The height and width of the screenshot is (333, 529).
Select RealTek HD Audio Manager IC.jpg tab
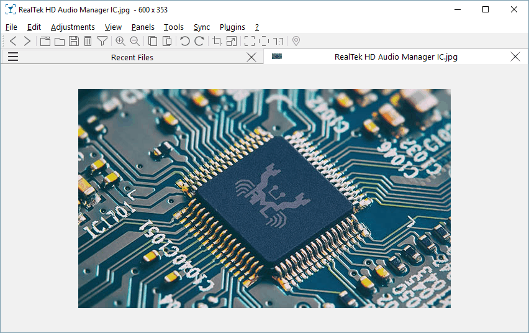point(396,57)
